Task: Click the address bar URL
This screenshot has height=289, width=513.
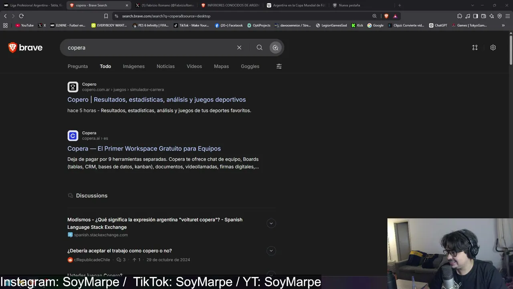Action: click(x=166, y=16)
